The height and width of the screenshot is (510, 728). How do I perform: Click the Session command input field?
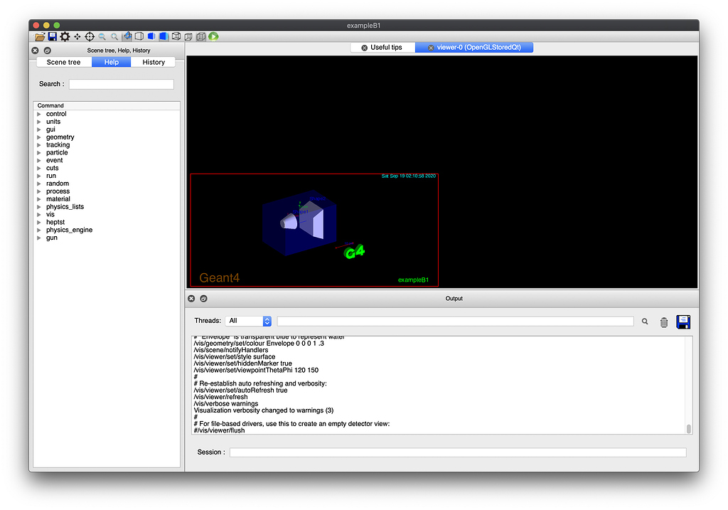[457, 452]
